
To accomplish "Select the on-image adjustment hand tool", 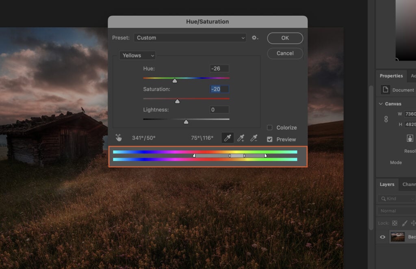I will (119, 137).
